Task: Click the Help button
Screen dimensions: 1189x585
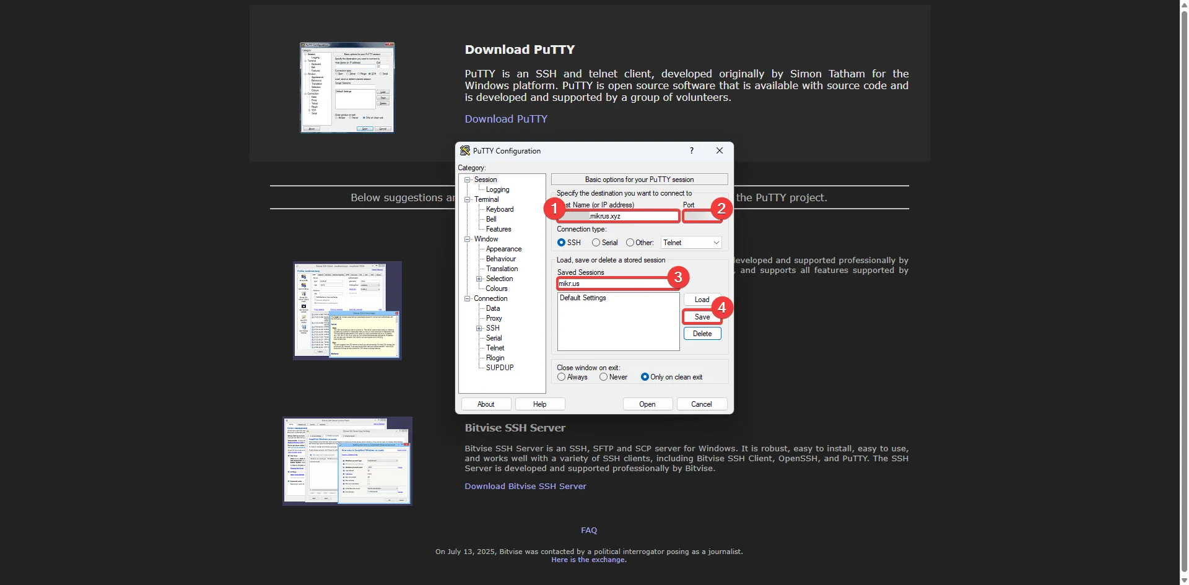Action: [540, 404]
